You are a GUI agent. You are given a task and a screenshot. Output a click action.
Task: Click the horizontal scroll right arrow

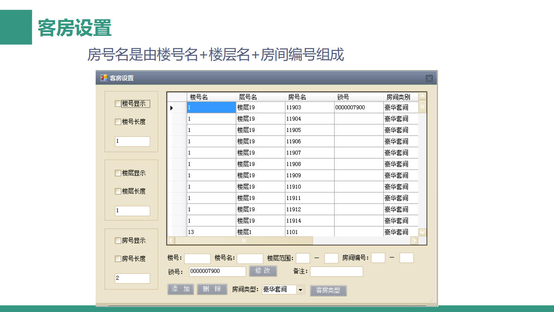414,241
